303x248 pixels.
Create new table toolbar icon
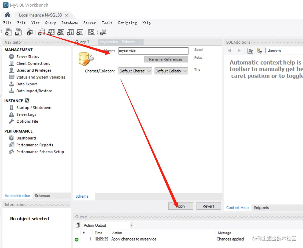pyautogui.click(x=51, y=32)
